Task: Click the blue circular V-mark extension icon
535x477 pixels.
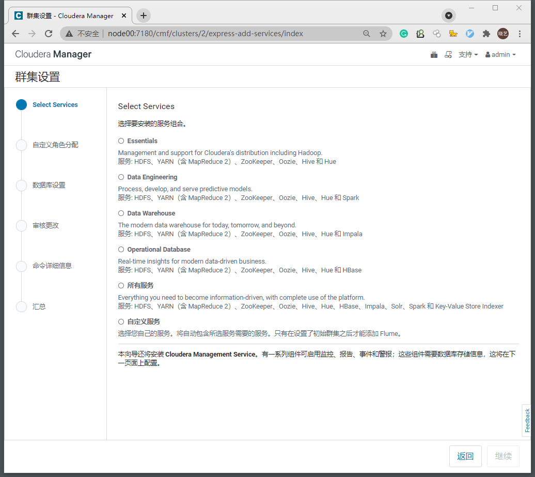Action: click(x=470, y=34)
